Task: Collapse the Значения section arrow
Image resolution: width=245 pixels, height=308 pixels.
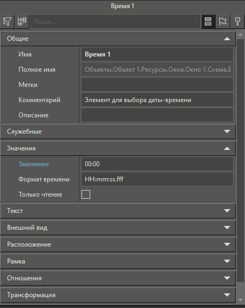Action: (227, 148)
